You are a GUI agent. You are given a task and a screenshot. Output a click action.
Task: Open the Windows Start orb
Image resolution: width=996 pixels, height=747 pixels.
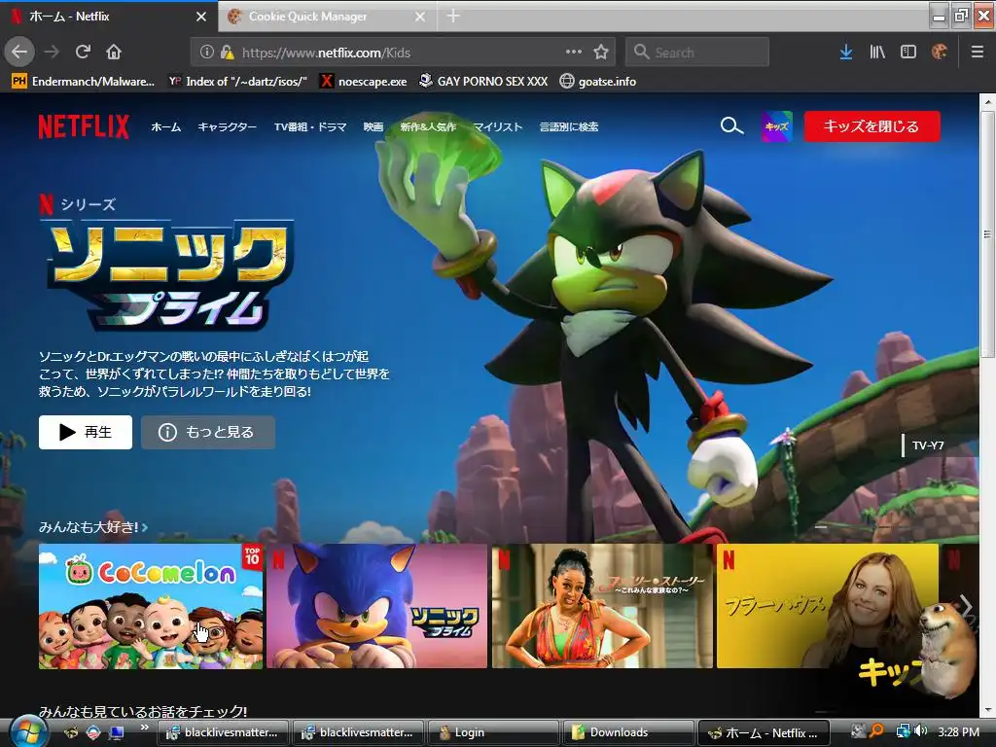click(x=28, y=731)
